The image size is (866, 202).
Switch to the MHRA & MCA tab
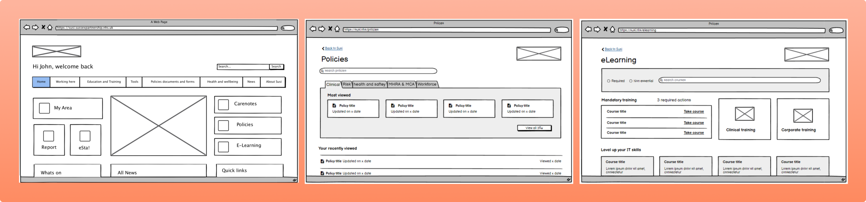401,84
